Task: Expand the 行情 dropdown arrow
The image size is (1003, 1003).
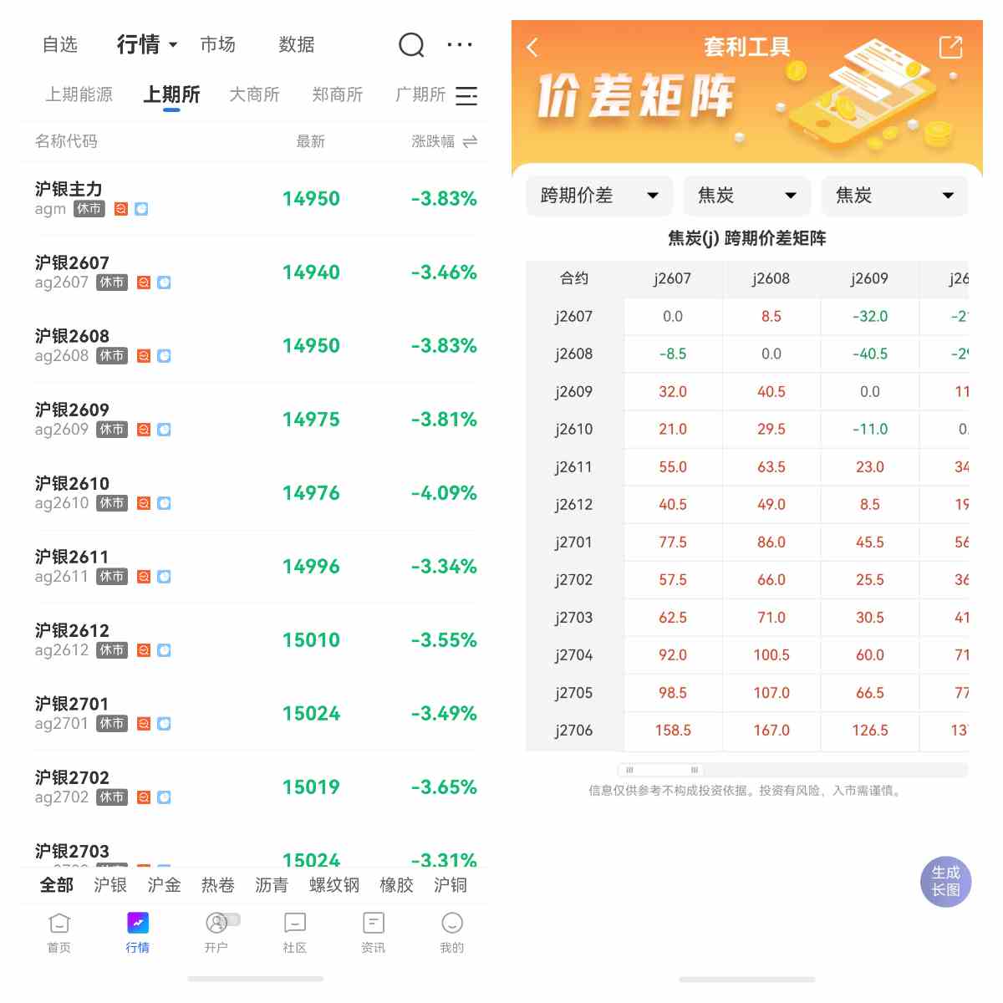Action: pos(173,45)
